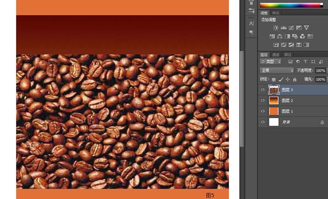Click the 不透明度 100% value field
The width and height of the screenshot is (328, 199).
pyautogui.click(x=320, y=70)
